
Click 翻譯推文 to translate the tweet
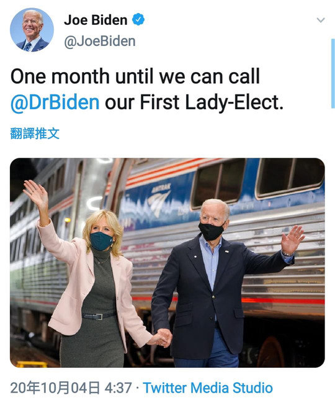pyautogui.click(x=35, y=134)
